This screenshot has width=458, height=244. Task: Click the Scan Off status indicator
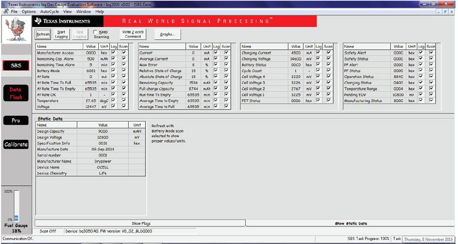(x=48, y=231)
